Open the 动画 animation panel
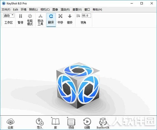The width and height of the screenshot is (157, 130). (x=87, y=123)
